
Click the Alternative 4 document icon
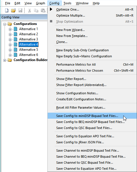[15, 44]
